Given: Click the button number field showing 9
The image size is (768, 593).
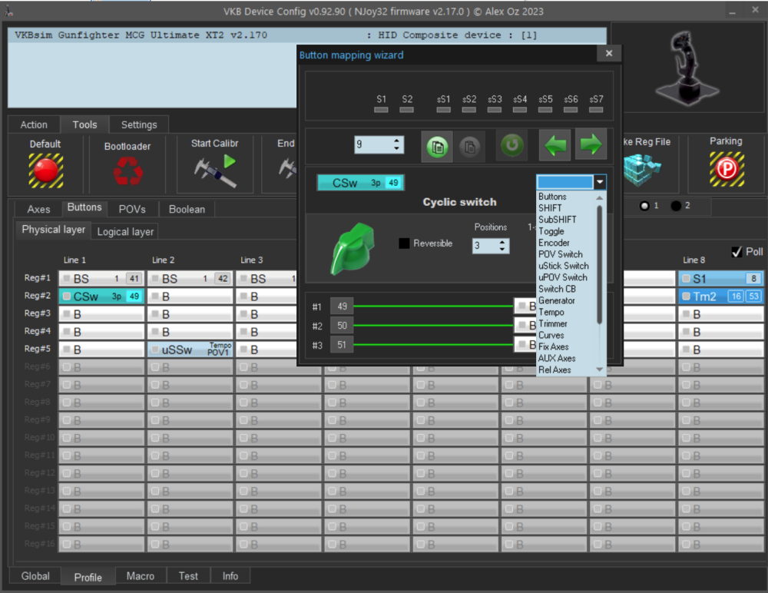Looking at the screenshot, I should click(372, 144).
